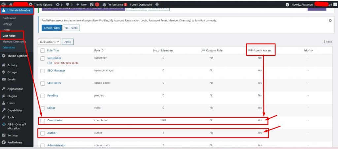The width and height of the screenshot is (338, 149).
Task: Select User Roles submenu item
Action: pyautogui.click(x=9, y=36)
